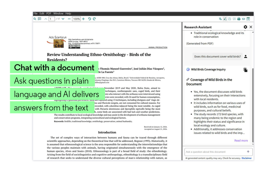Expand answer with Read more
The image size is (268, 172).
tap(241, 141)
